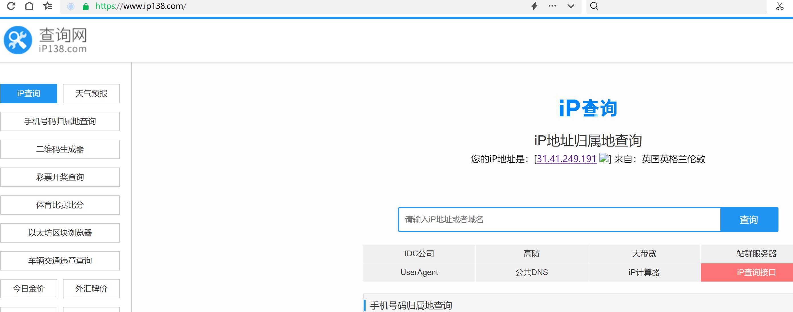This screenshot has height=312, width=793.
Task: Open the 高防 link
Action: pos(532,254)
